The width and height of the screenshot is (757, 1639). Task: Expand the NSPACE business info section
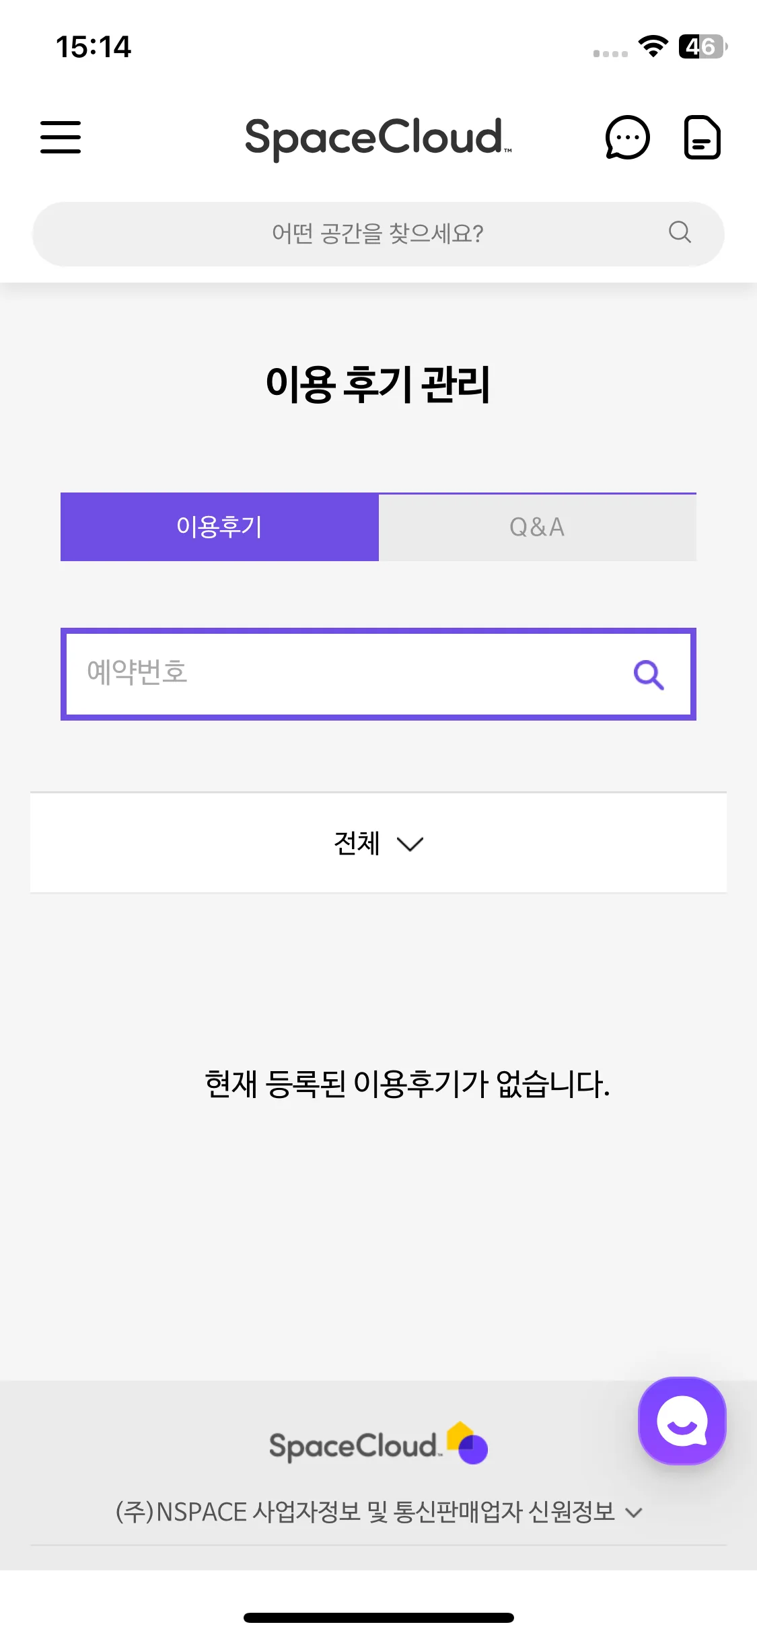[x=378, y=1512]
